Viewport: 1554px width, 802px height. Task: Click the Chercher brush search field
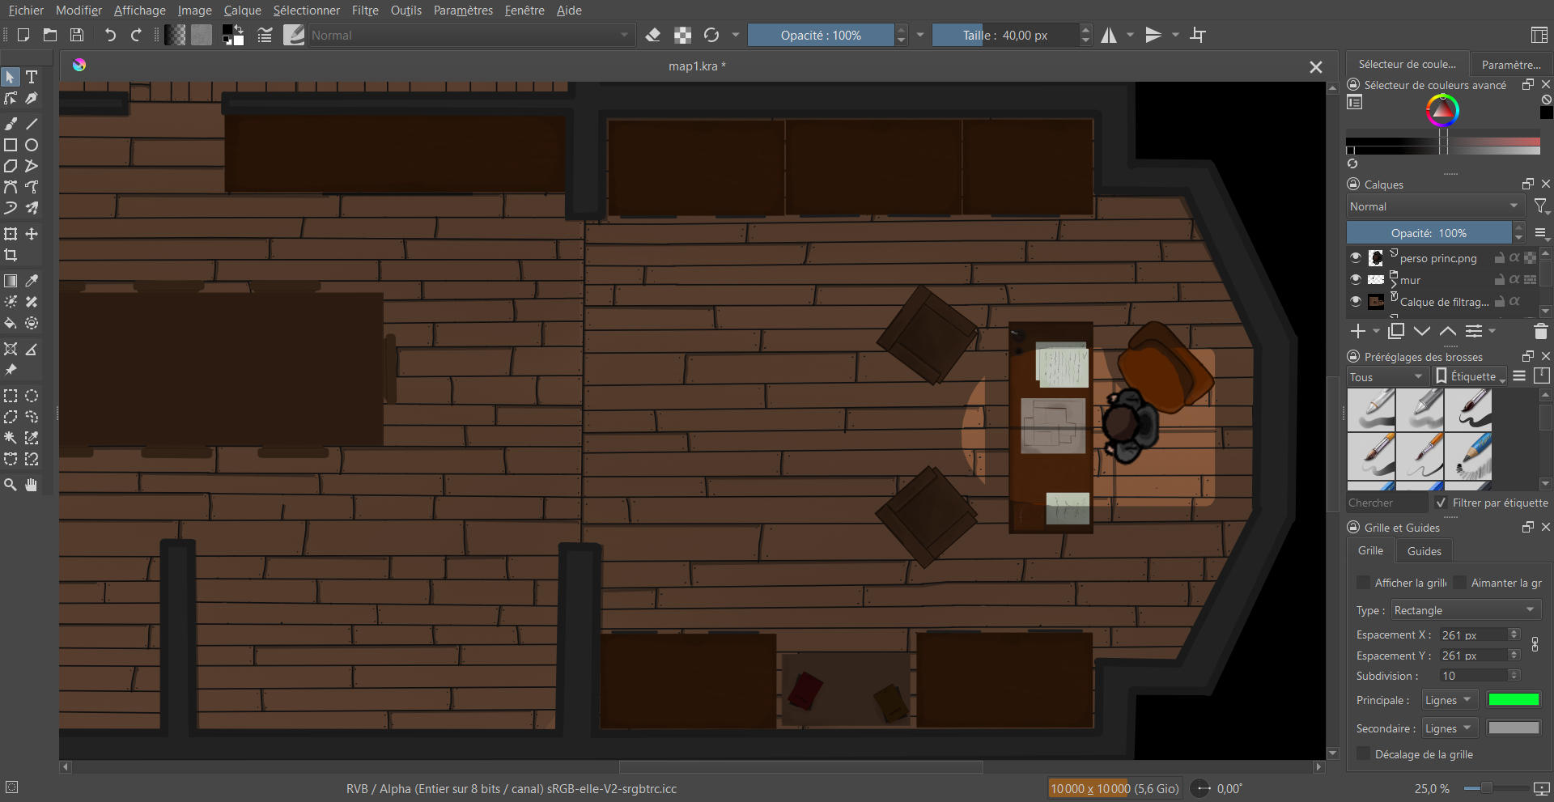pos(1386,503)
